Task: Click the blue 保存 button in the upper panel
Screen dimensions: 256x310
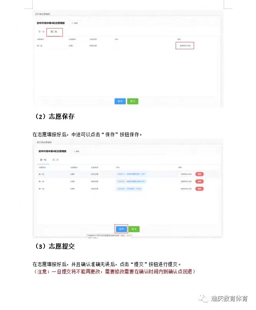Action: [120, 101]
